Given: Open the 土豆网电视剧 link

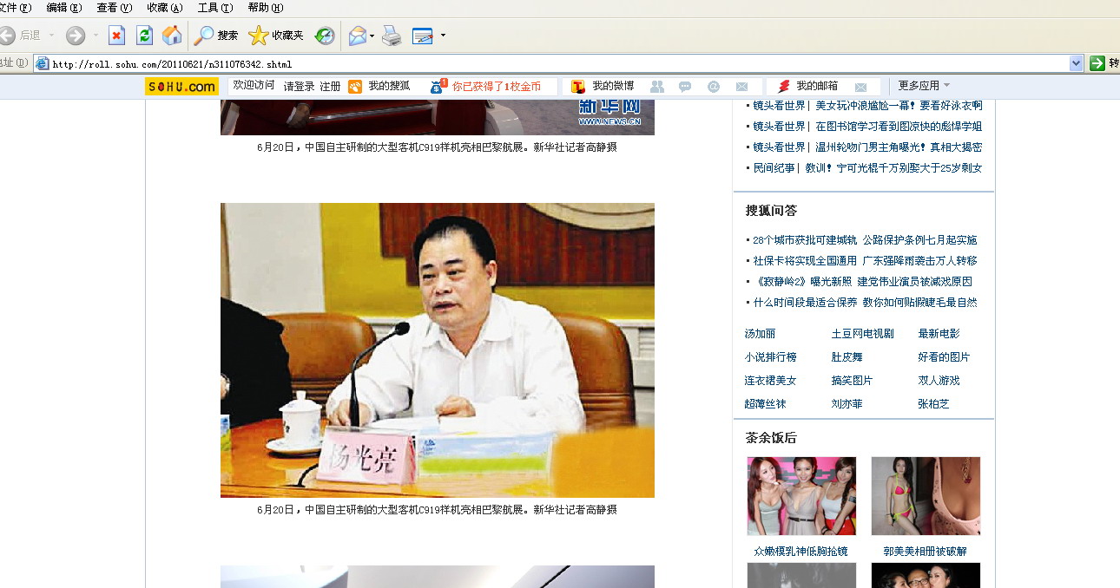Looking at the screenshot, I should pyautogui.click(x=862, y=334).
